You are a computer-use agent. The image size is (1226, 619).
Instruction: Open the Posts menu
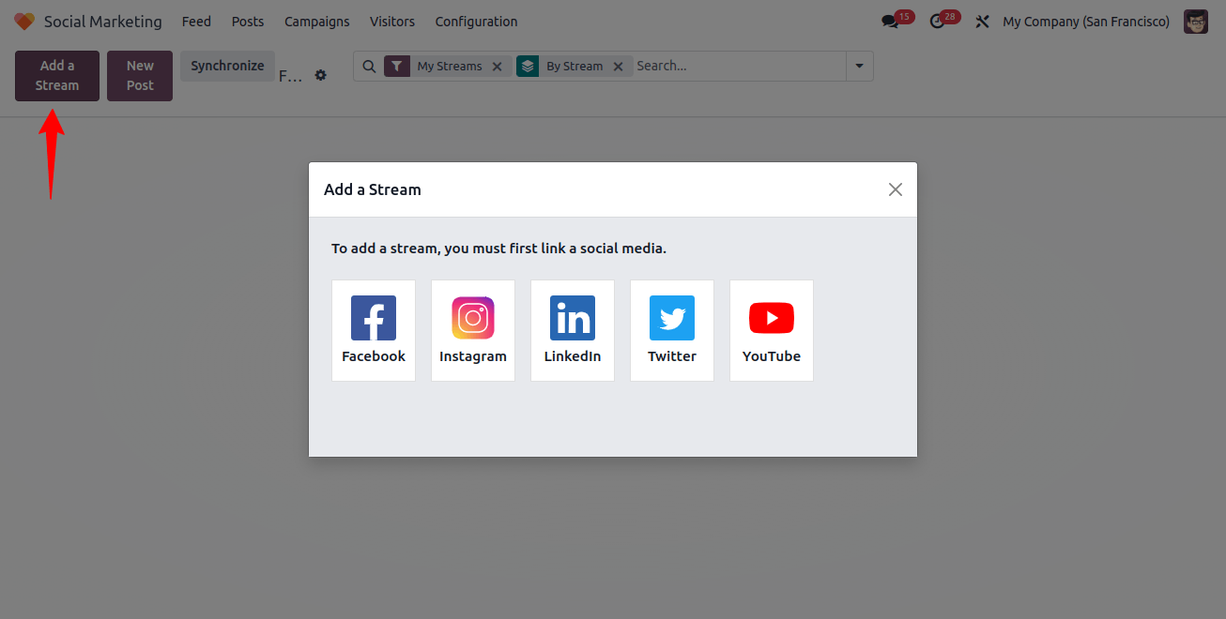pyautogui.click(x=248, y=22)
